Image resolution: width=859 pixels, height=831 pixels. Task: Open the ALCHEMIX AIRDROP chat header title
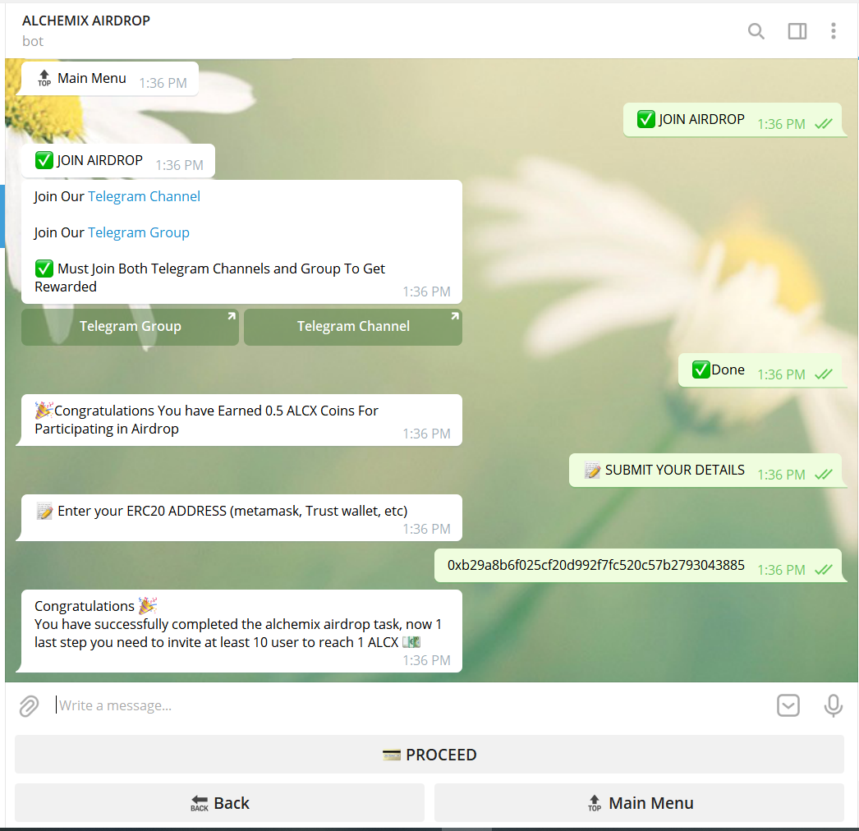[x=86, y=21]
